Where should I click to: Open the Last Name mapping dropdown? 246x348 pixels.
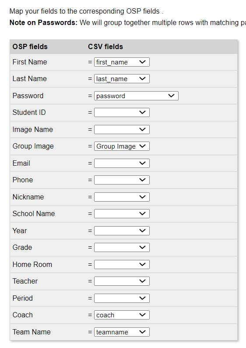pyautogui.click(x=122, y=78)
